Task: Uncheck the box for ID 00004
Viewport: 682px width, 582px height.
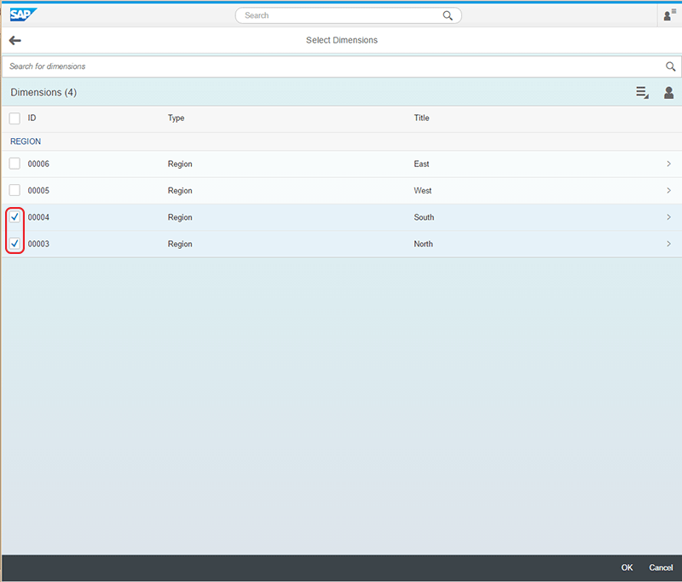Action: click(x=14, y=217)
